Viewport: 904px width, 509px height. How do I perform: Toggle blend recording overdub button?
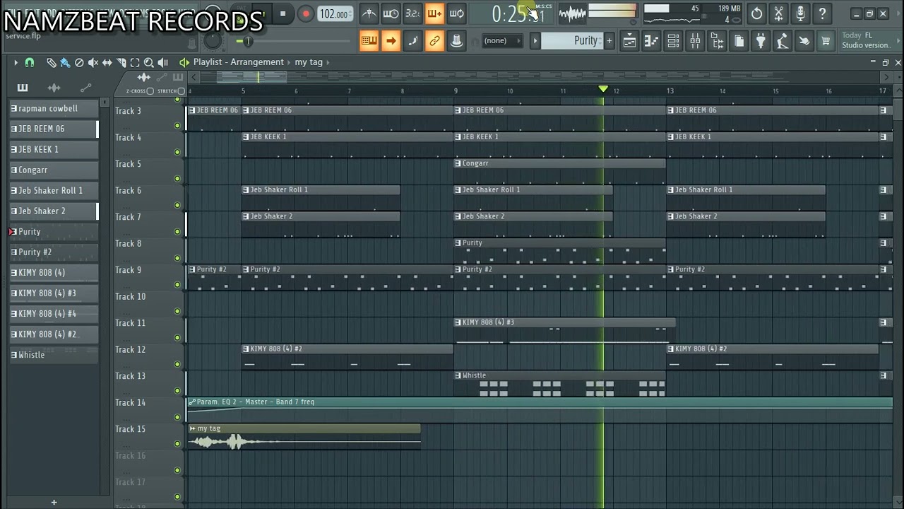click(x=434, y=13)
